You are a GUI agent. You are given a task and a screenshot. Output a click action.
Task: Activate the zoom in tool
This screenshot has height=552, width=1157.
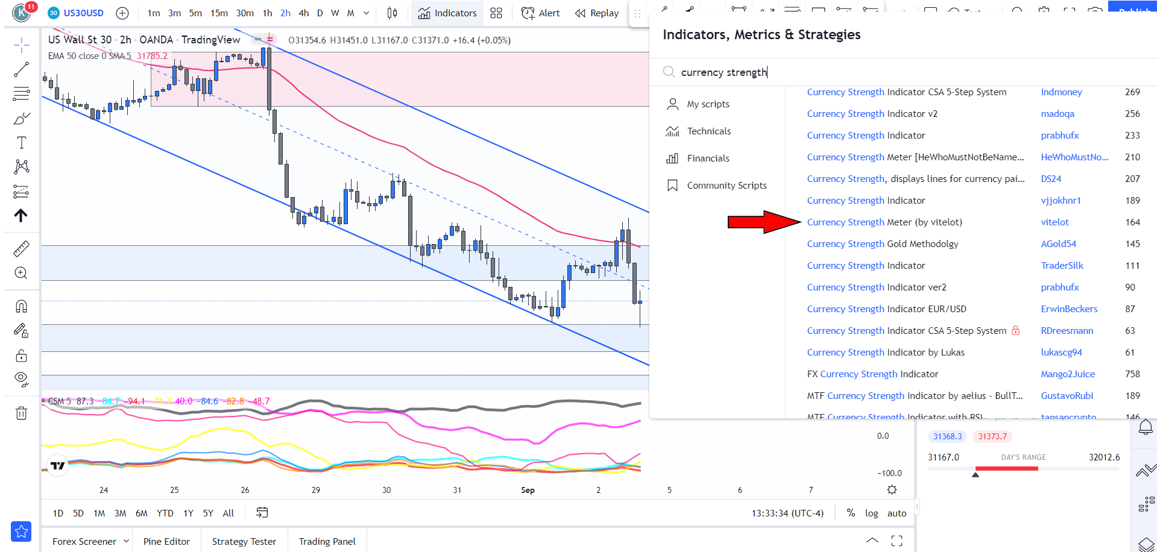tap(21, 273)
